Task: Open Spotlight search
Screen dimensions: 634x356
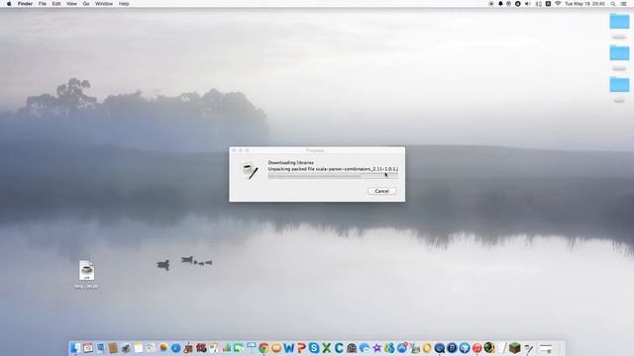Action: [x=613, y=4]
